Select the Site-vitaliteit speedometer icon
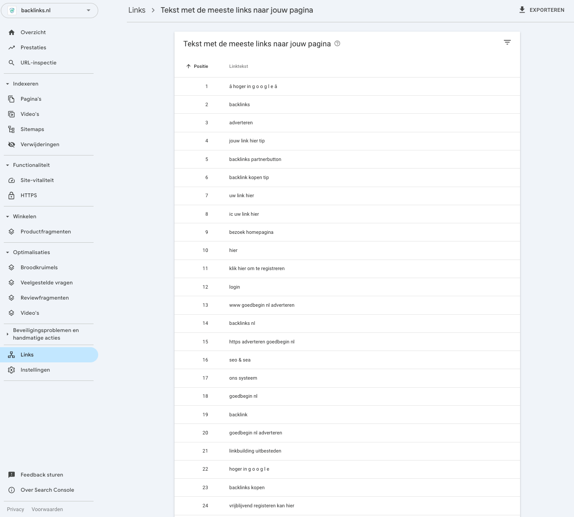The width and height of the screenshot is (574, 517). coord(11,180)
